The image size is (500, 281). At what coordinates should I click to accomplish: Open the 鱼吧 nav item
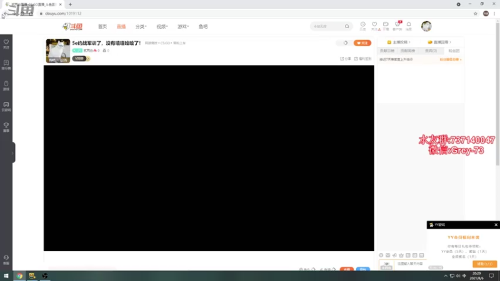click(203, 26)
